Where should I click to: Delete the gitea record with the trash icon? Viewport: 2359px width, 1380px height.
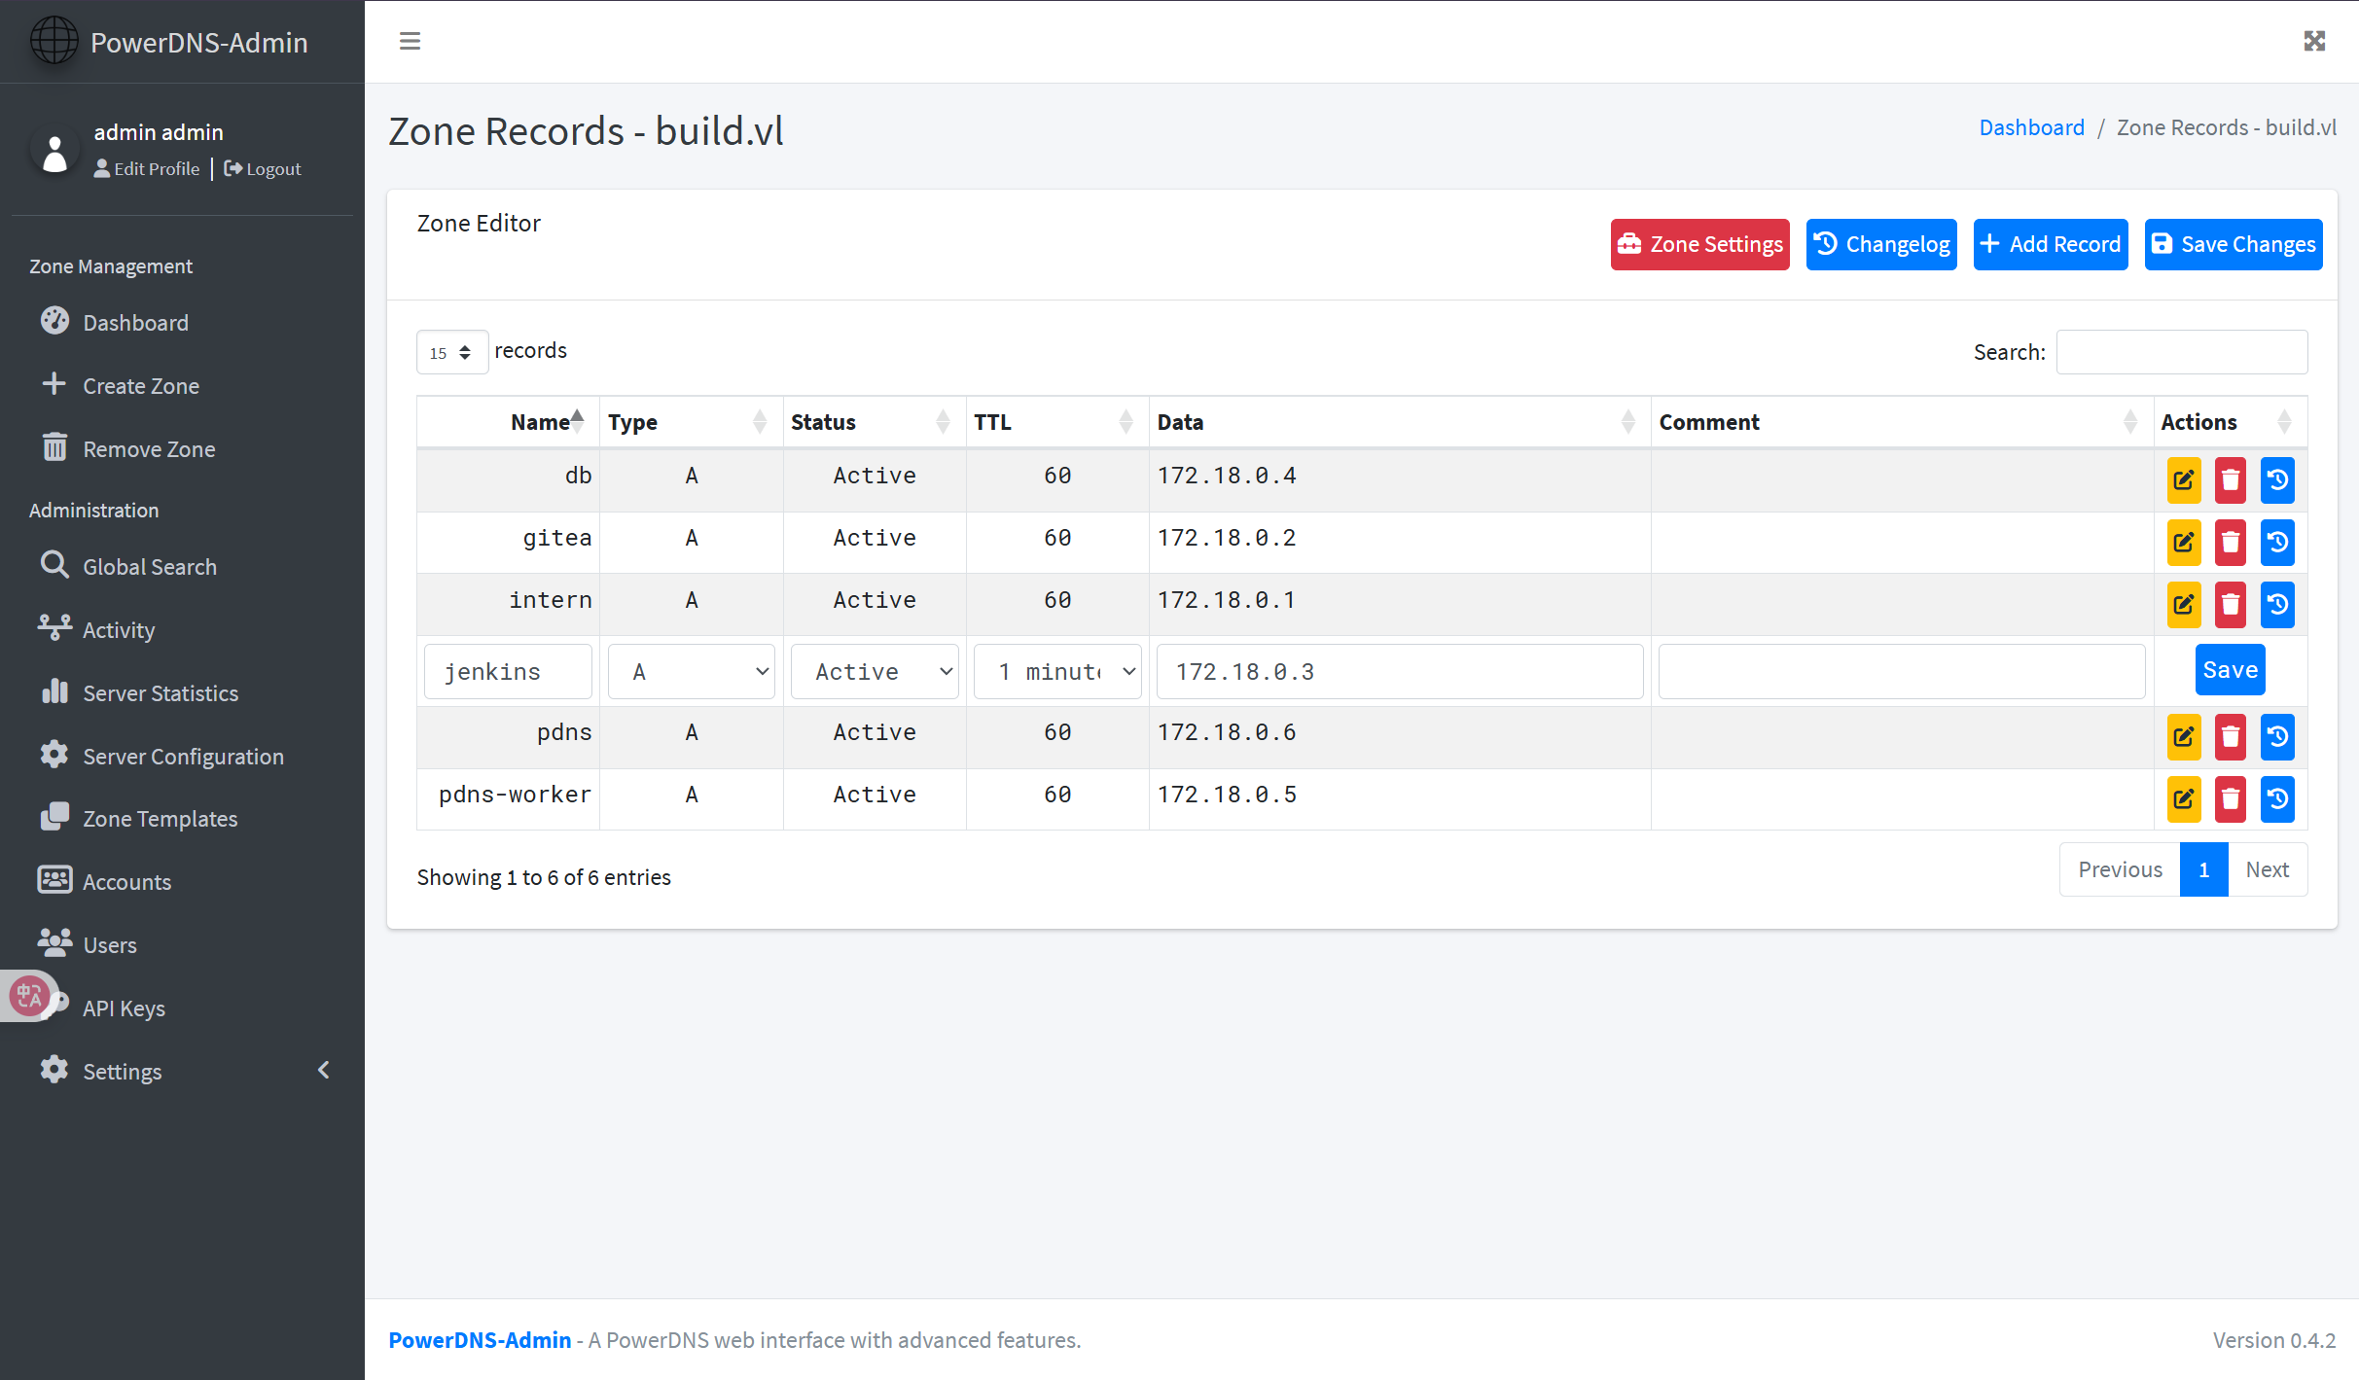tap(2230, 542)
